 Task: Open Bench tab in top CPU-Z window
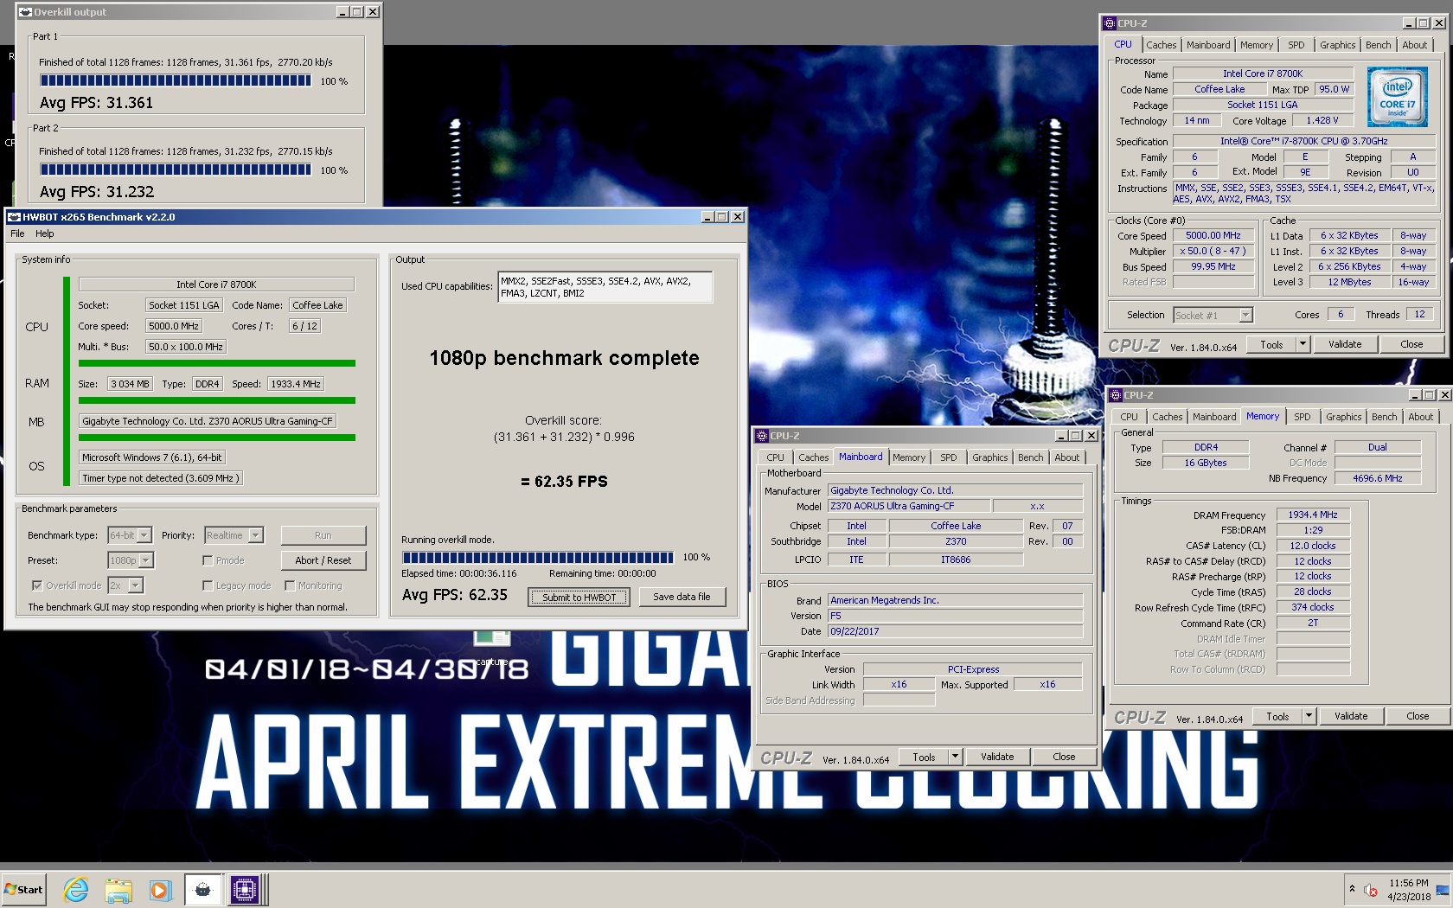coord(1378,45)
